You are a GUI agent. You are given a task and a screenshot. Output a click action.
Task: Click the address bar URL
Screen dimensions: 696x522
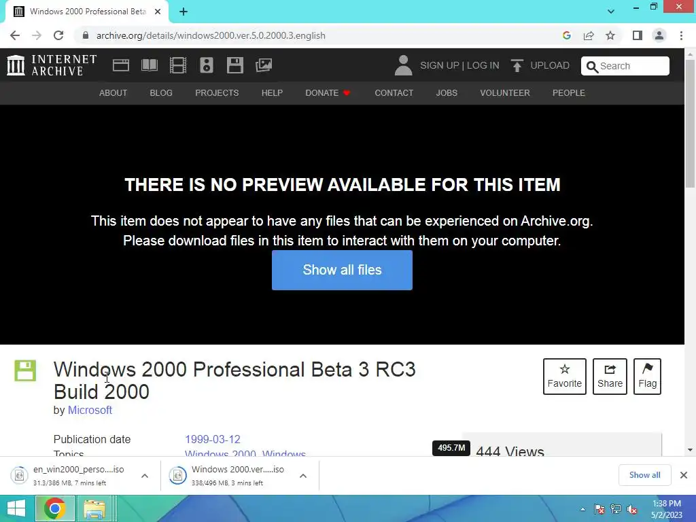[x=211, y=35]
